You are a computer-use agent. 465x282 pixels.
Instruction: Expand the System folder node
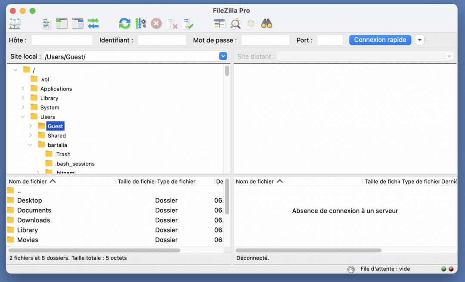[23, 107]
